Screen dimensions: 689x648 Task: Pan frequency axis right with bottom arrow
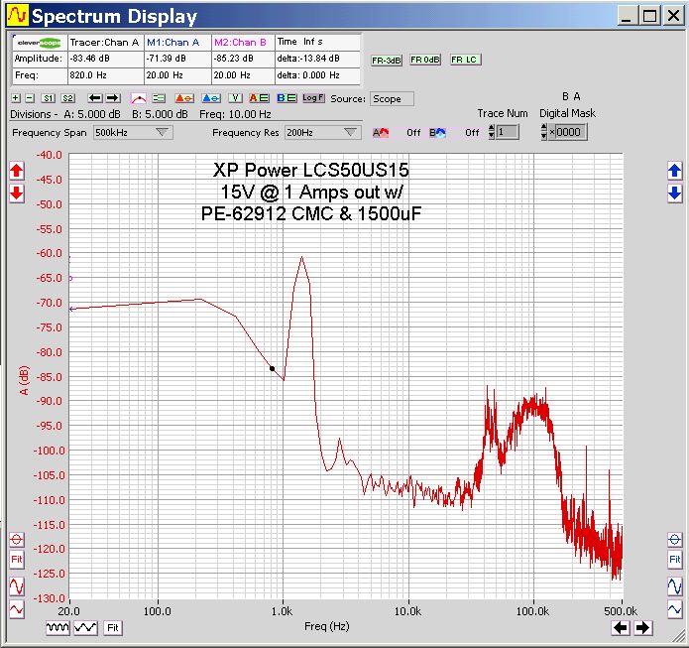point(642,628)
